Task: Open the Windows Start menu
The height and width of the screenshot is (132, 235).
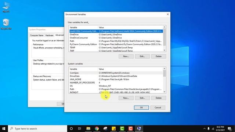Action: point(4,129)
